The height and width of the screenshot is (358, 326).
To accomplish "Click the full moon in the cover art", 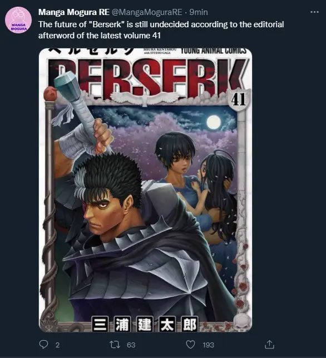I will tap(214, 122).
